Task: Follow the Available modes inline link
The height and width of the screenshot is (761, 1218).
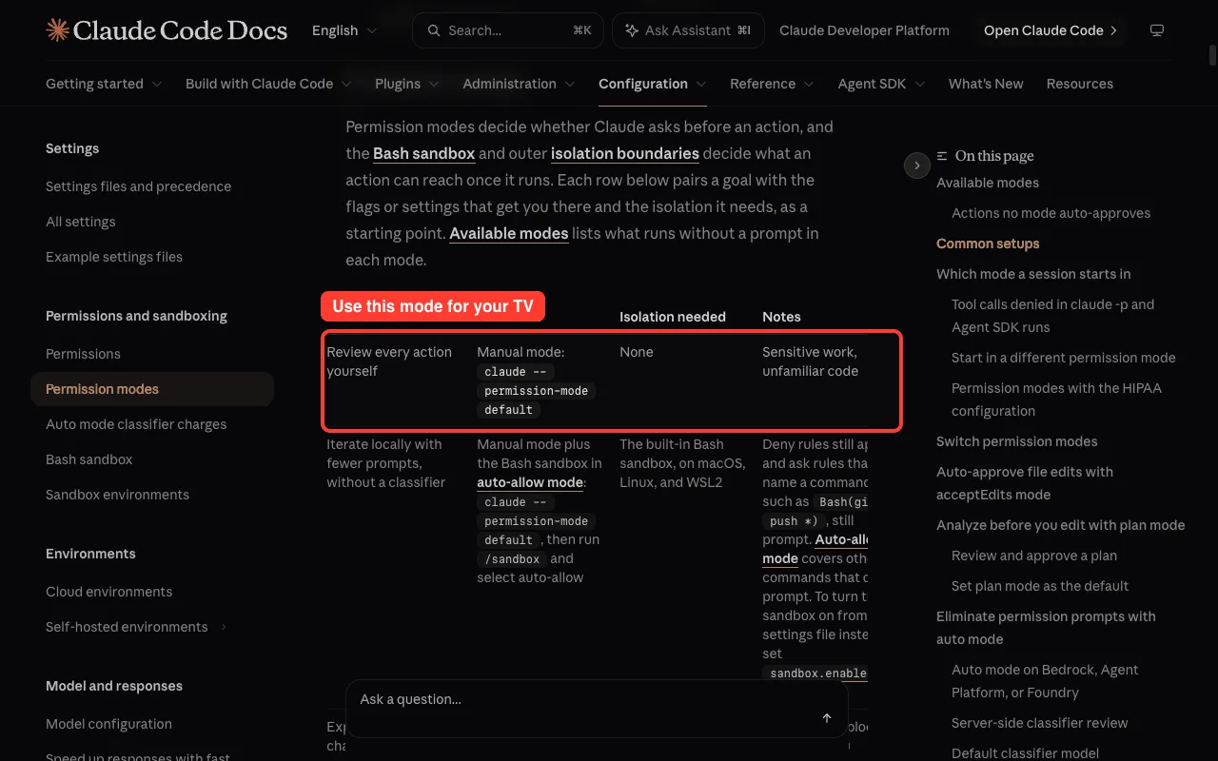Action: coord(509,233)
